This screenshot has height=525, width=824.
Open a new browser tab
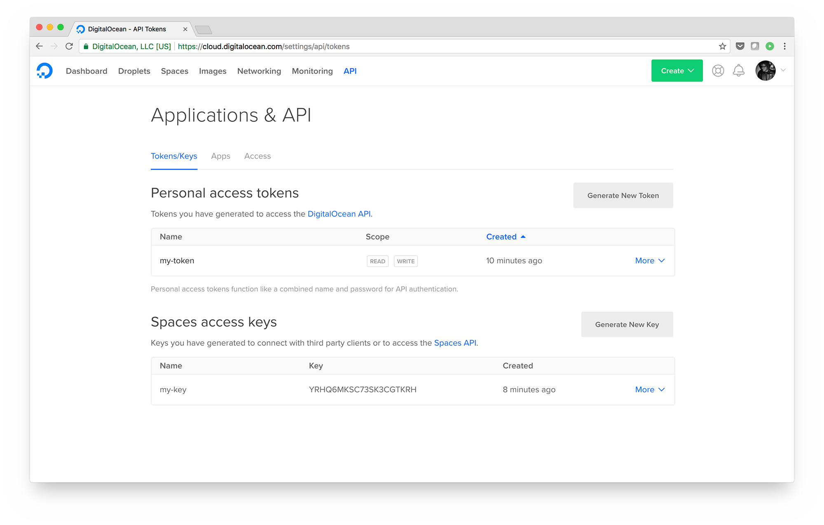point(204,30)
